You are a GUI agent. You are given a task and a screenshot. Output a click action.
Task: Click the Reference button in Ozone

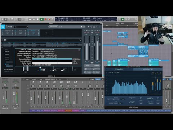96,69
